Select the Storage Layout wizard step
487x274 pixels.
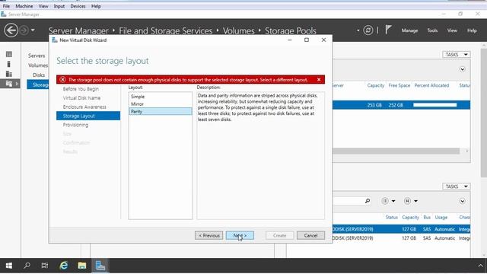88,116
